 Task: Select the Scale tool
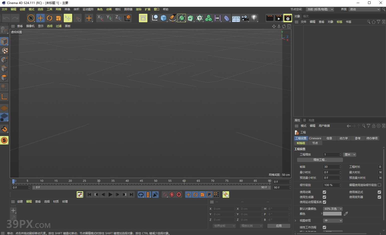click(x=58, y=18)
